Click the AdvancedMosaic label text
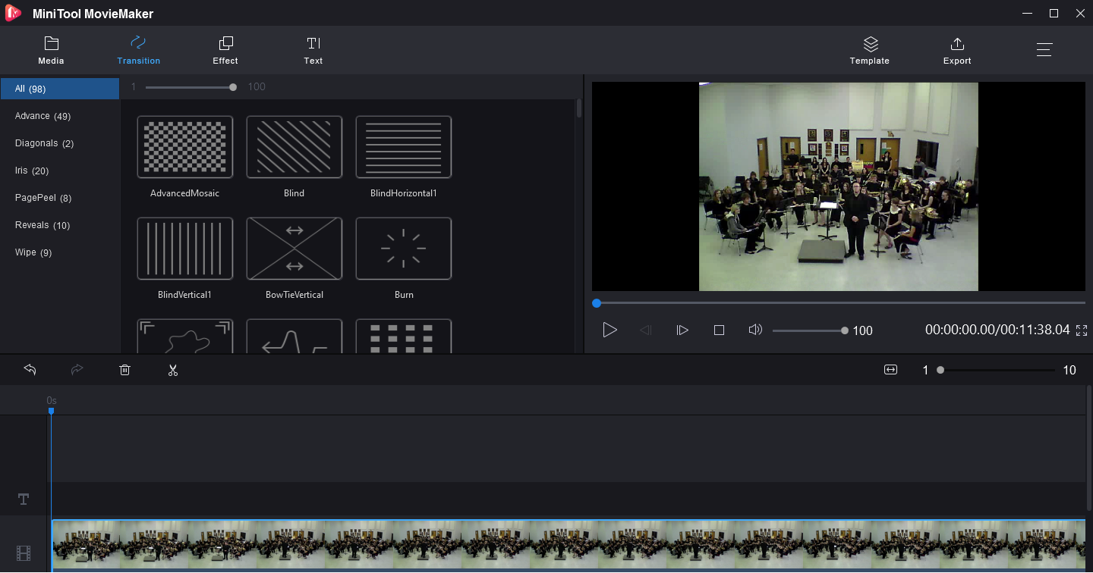The width and height of the screenshot is (1093, 573). click(x=184, y=193)
